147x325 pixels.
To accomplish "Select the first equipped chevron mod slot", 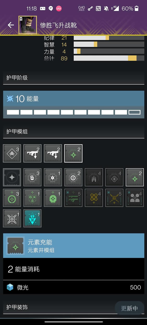I will tap(12, 153).
